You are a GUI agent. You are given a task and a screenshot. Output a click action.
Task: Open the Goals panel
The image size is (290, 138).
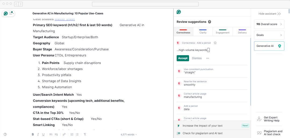(x=269, y=35)
